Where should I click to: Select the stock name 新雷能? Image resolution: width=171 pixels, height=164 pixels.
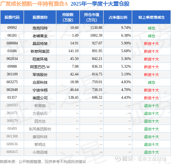coord(40,106)
